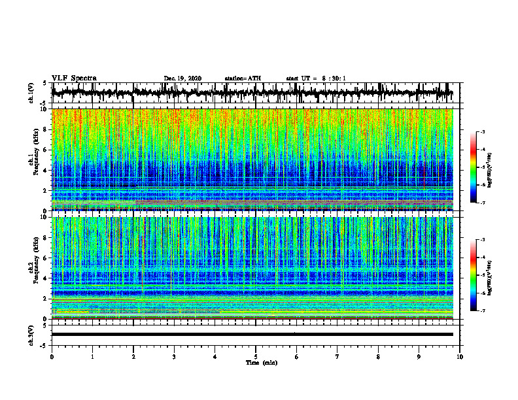
Task: Click the ch.3(V) axis label
Action: [31, 335]
